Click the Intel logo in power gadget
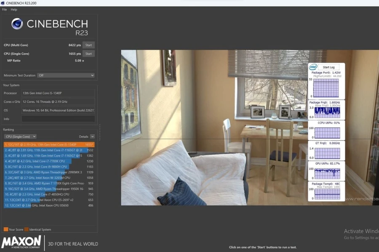The height and width of the screenshot is (252, 379). 313,67
